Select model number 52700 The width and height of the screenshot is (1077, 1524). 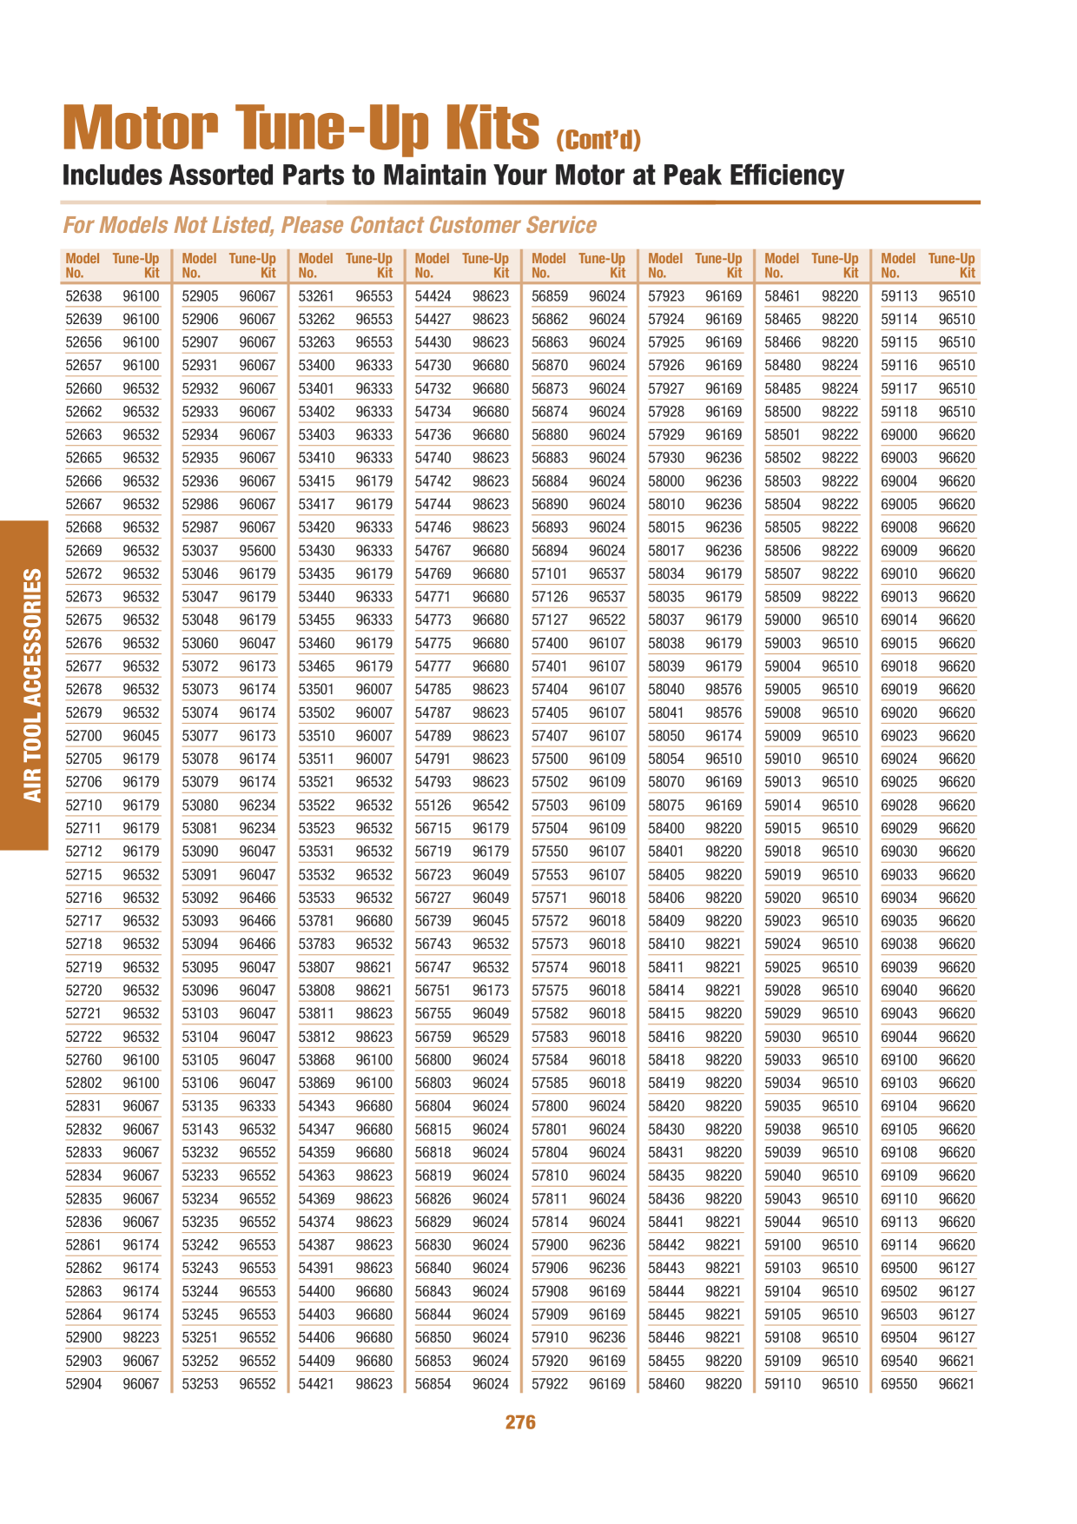(83, 736)
